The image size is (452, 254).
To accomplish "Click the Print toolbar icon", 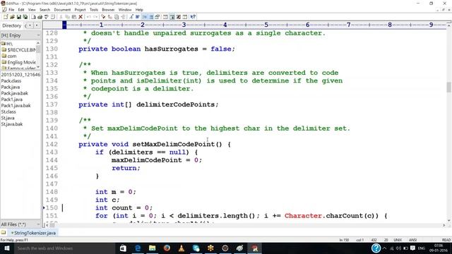I will click(x=40, y=17).
